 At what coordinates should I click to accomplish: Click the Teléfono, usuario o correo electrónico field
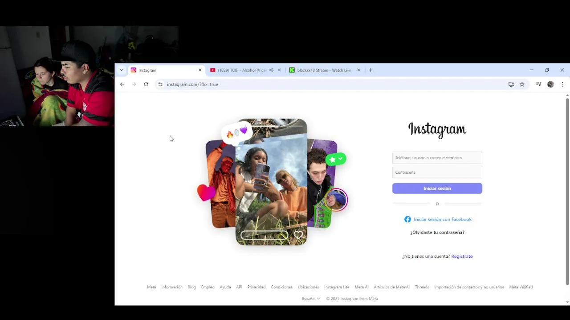pos(437,158)
